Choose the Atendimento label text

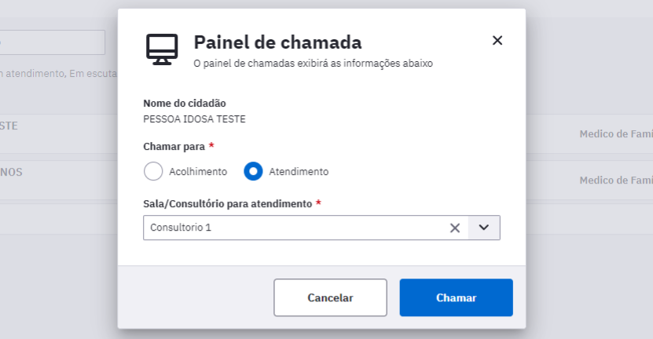pyautogui.click(x=299, y=172)
